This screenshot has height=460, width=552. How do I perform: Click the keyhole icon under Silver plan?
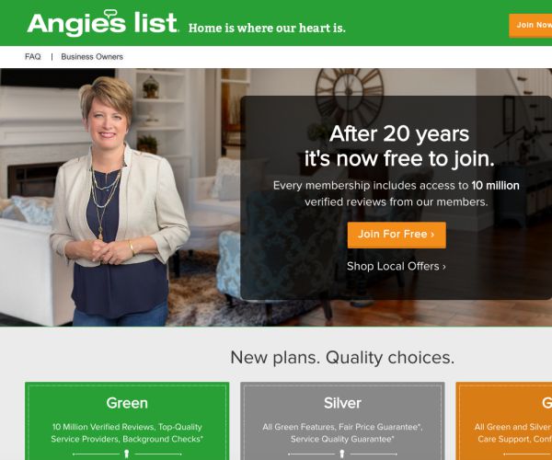342,454
